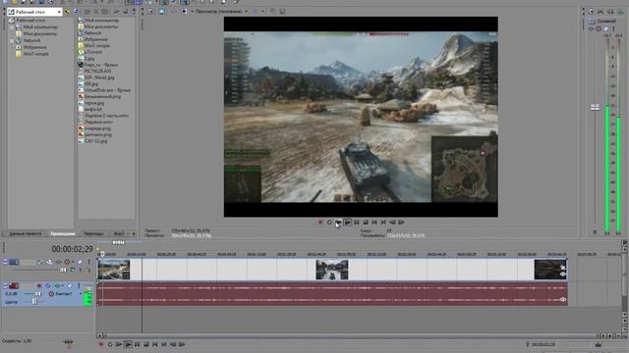This screenshot has height=353, width=629.
Task: Switch to the Проводник tab
Action: click(63, 233)
